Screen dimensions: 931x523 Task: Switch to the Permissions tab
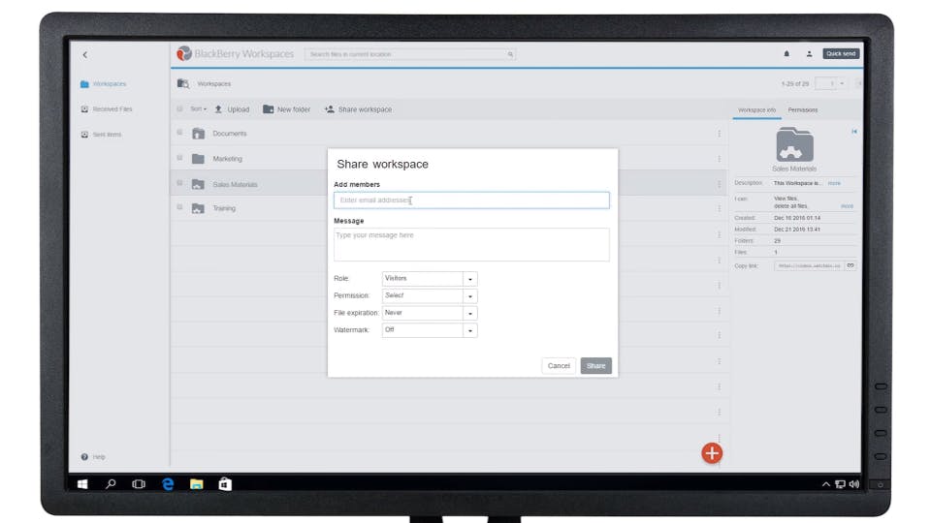point(803,110)
